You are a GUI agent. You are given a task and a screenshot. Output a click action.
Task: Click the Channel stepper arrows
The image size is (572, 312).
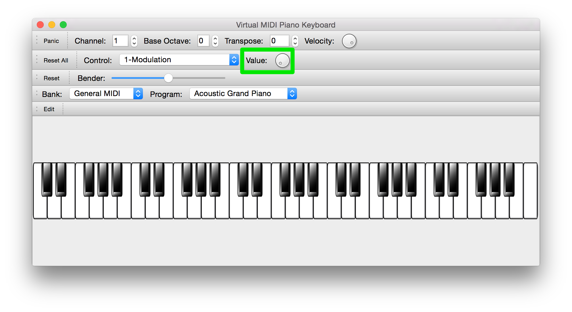click(134, 41)
